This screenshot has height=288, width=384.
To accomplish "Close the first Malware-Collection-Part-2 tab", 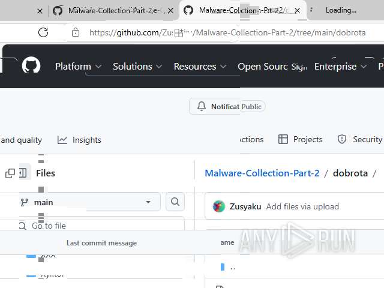I will pyautogui.click(x=170, y=11).
